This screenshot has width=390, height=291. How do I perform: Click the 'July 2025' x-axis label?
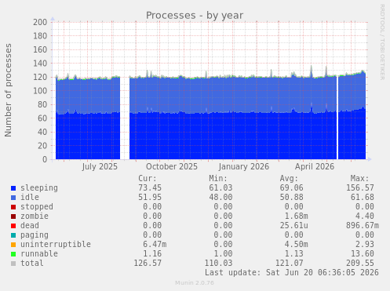(100, 167)
